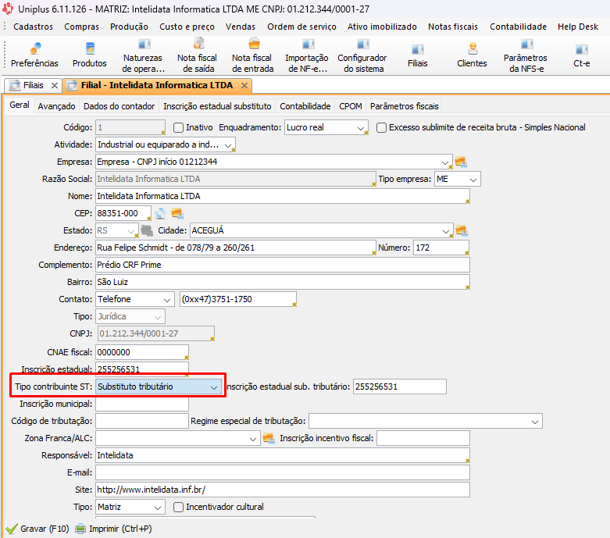610x538 pixels.
Task: Open Filiais toolbar icon
Action: click(x=417, y=49)
